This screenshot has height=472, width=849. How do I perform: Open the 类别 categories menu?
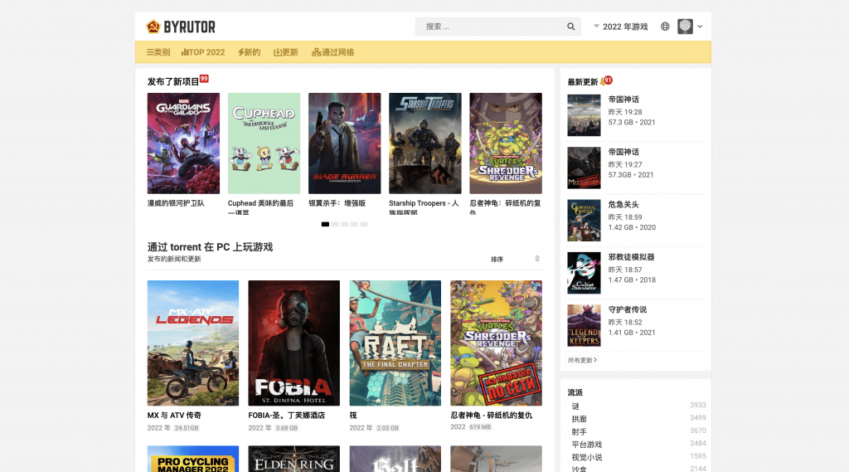[158, 52]
